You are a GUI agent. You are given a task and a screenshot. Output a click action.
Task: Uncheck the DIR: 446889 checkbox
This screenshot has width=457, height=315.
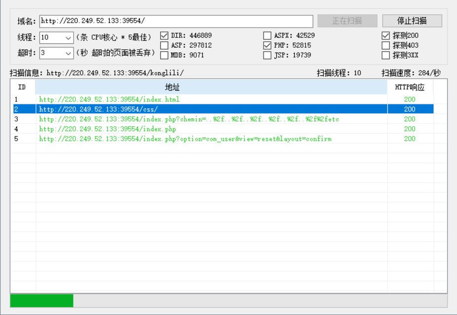pos(163,35)
